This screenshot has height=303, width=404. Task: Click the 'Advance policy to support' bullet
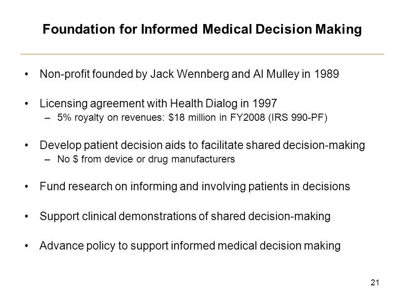[190, 246]
